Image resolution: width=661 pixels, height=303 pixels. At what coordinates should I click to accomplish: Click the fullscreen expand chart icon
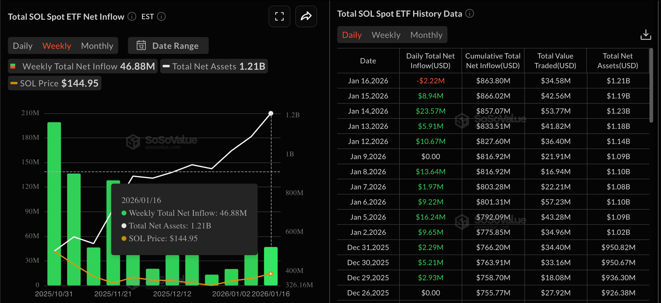[x=279, y=17]
